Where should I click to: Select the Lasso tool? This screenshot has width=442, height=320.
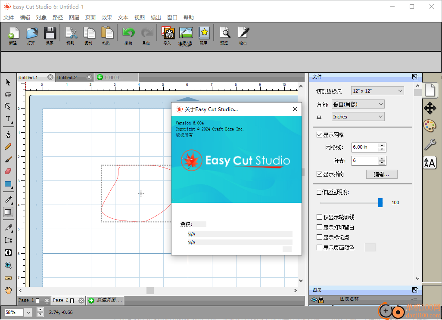(8, 94)
